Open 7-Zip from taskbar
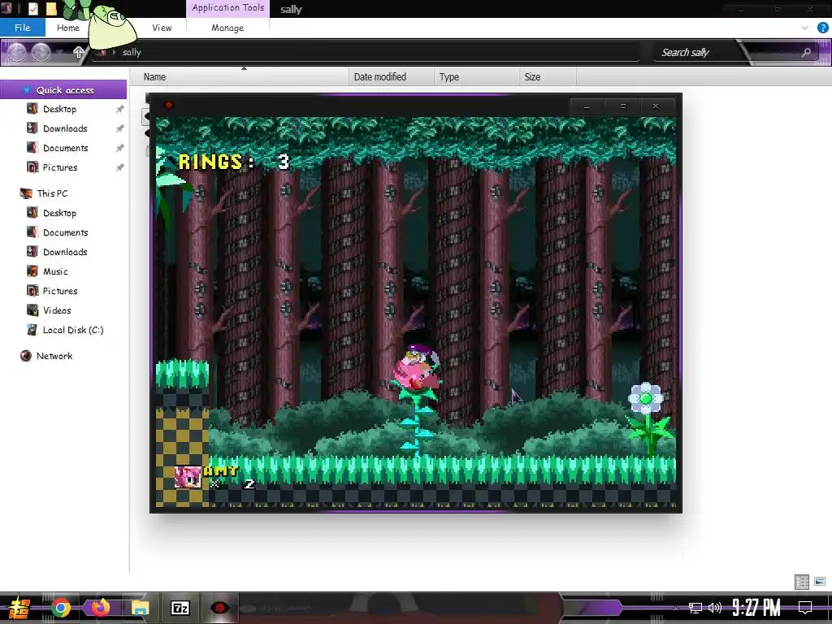832x624 pixels. [x=180, y=608]
